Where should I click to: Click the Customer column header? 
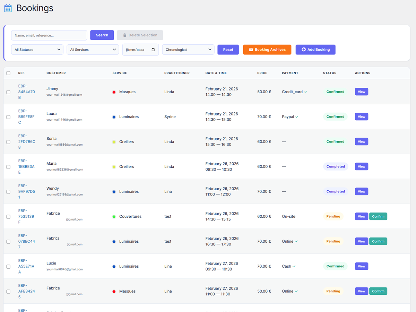56,73
